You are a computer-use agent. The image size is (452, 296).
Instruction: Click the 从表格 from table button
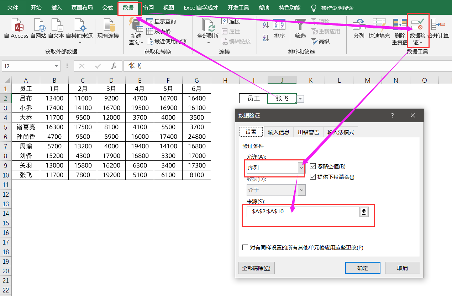(158, 31)
